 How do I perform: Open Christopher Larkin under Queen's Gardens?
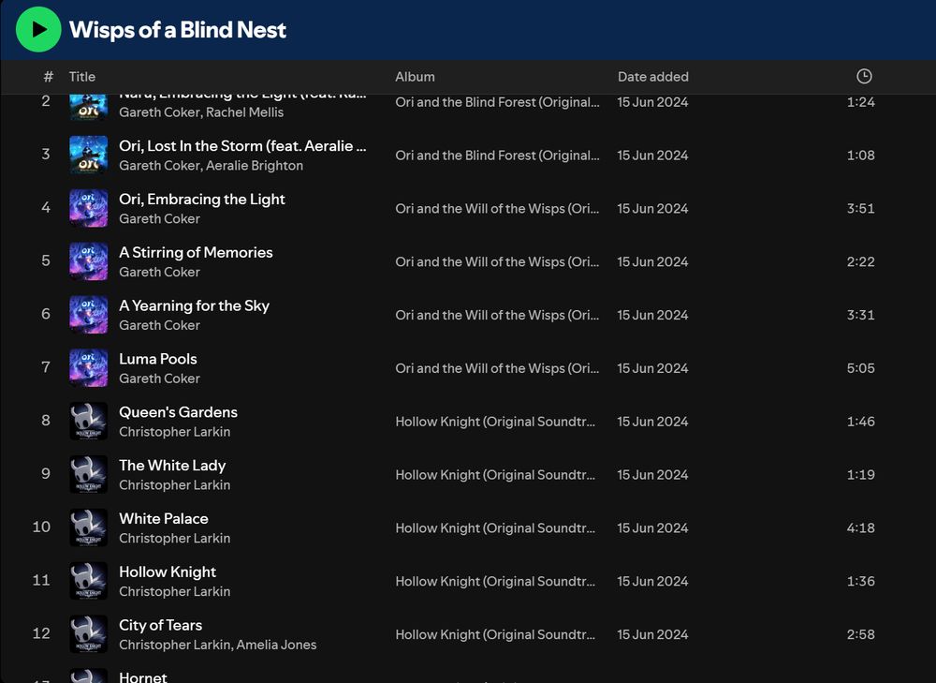click(174, 431)
